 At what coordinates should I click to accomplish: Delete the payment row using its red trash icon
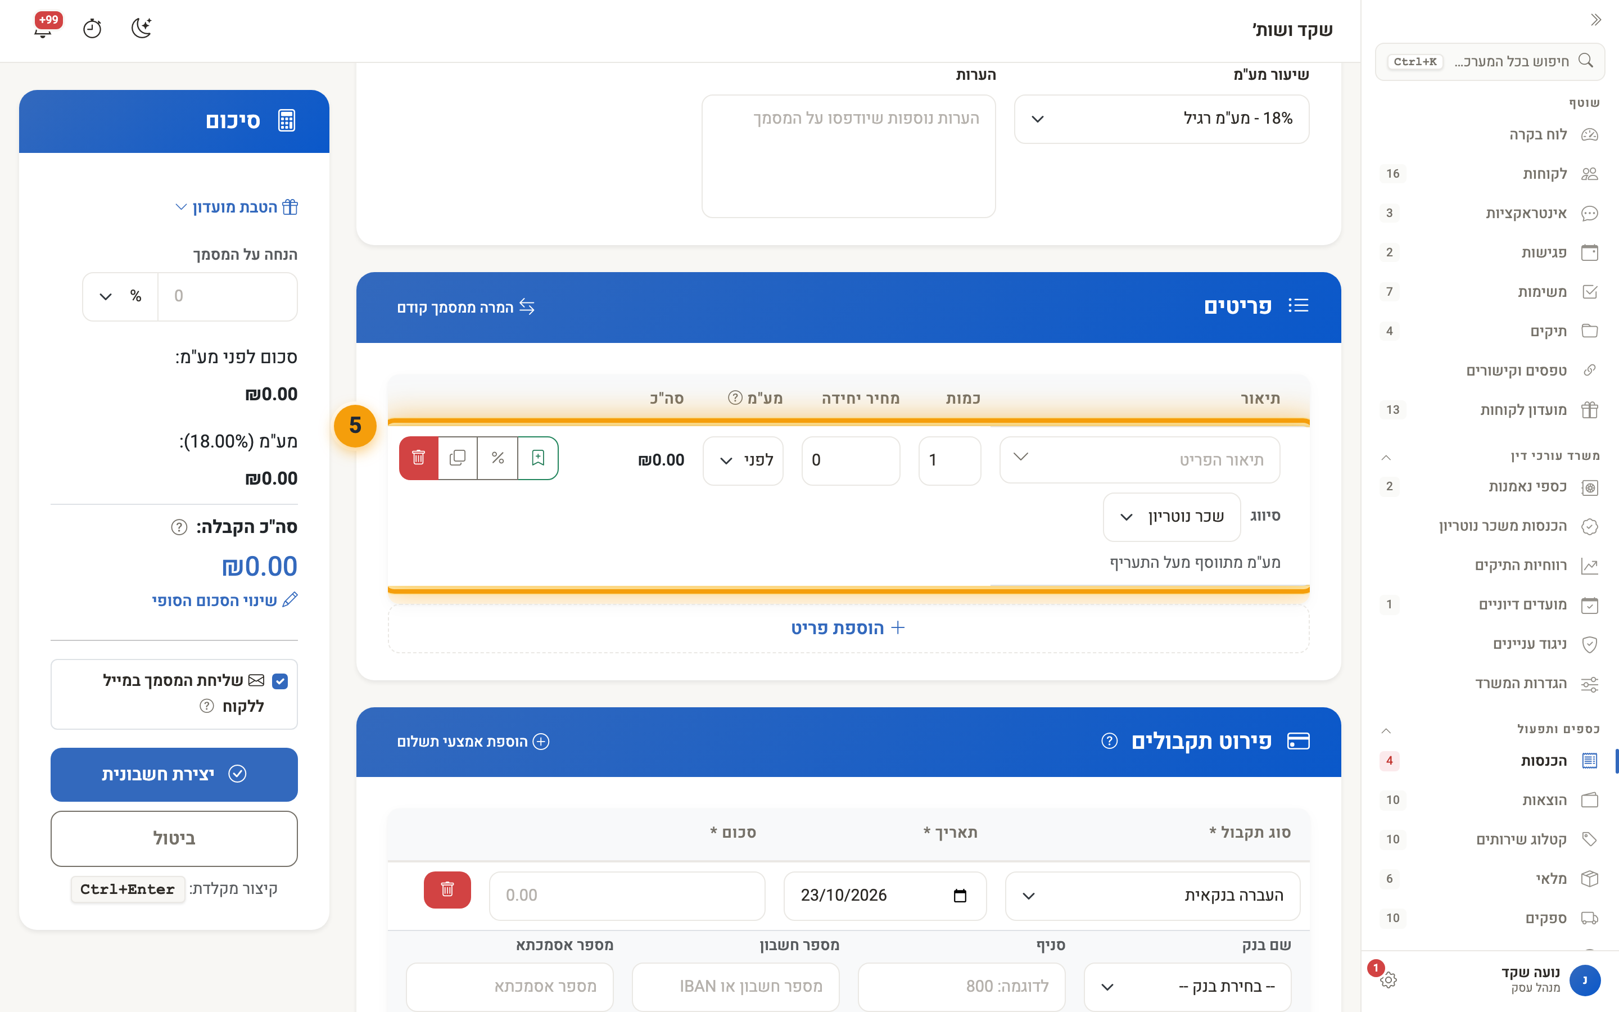[x=447, y=889]
